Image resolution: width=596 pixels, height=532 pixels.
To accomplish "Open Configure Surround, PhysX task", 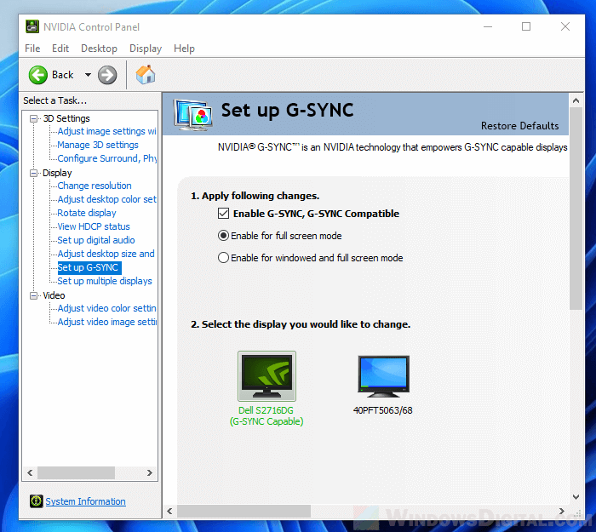I will point(106,158).
